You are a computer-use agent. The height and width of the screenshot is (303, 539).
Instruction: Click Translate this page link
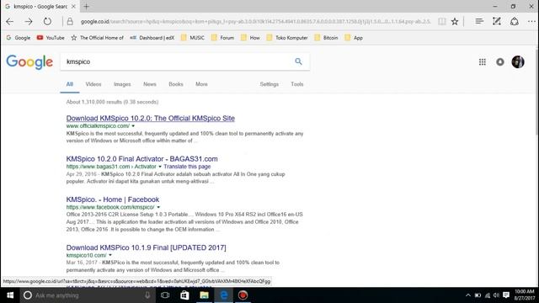coord(187,167)
